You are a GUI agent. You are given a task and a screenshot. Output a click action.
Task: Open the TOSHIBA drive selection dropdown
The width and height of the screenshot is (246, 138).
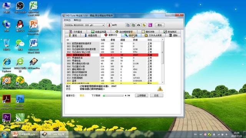(x=85, y=25)
